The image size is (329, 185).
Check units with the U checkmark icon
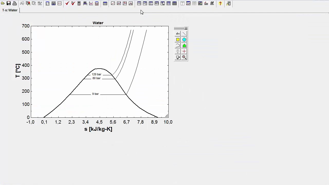[x=73, y=3]
